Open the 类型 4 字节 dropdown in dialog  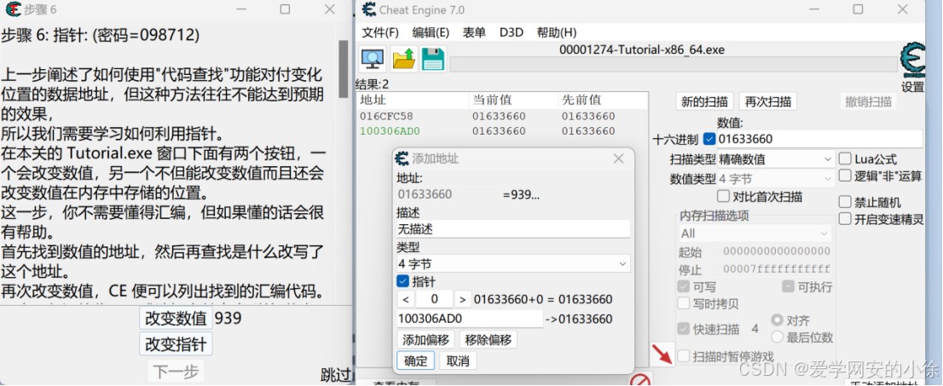513,263
